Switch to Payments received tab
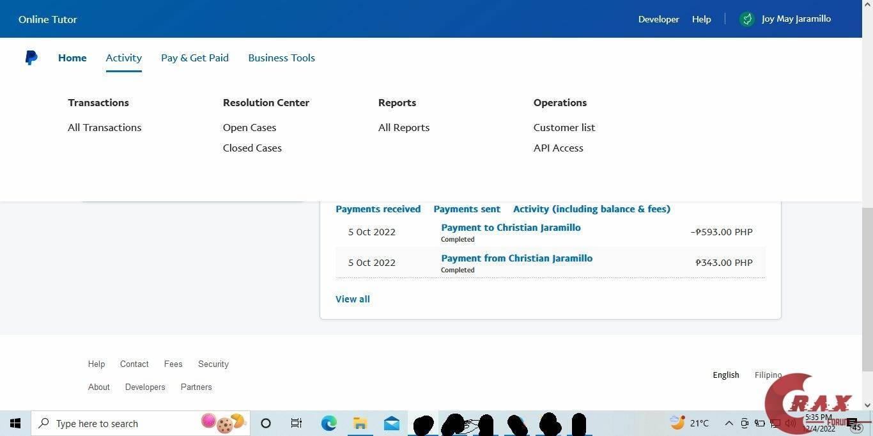 pyautogui.click(x=378, y=209)
